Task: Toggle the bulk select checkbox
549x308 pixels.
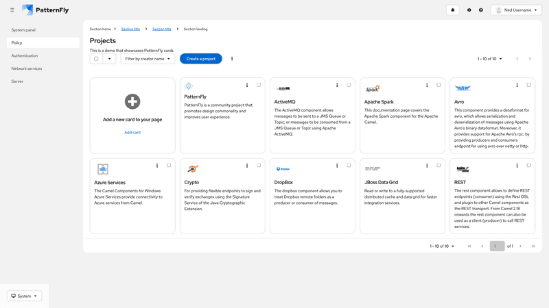Action: point(96,59)
